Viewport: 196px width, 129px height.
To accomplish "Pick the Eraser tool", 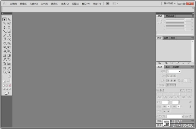I will (9, 39).
